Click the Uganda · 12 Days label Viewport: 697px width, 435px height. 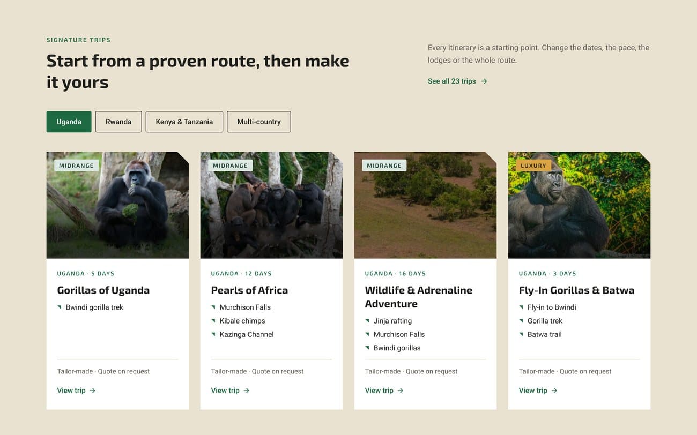tap(241, 274)
